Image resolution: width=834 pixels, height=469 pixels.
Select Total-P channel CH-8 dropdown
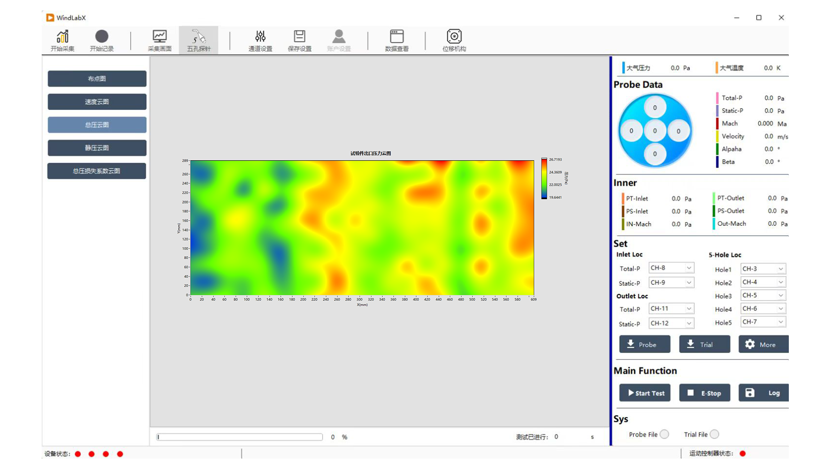[x=669, y=268]
